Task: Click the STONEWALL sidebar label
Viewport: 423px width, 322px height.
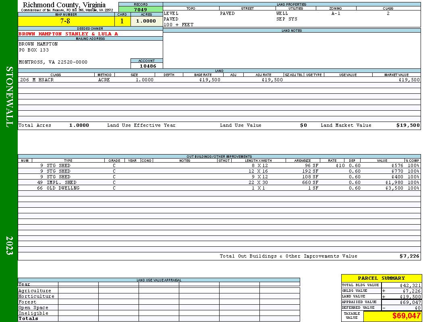Action: pos(9,97)
